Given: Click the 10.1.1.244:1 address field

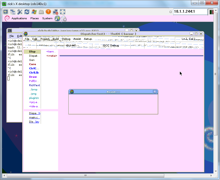Looking at the screenshot, I should (x=190, y=12).
